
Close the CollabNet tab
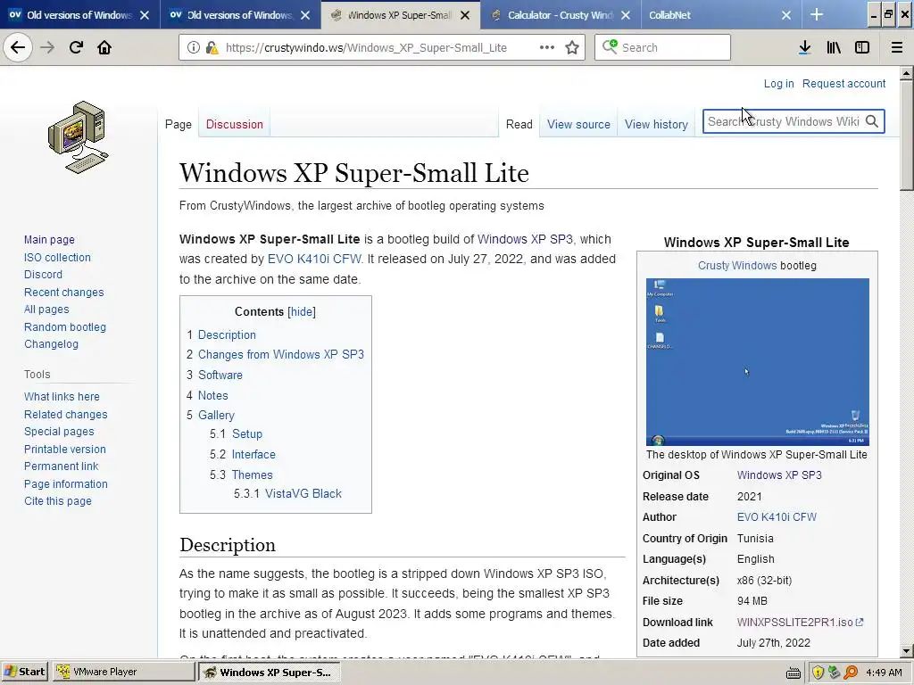[x=785, y=15]
